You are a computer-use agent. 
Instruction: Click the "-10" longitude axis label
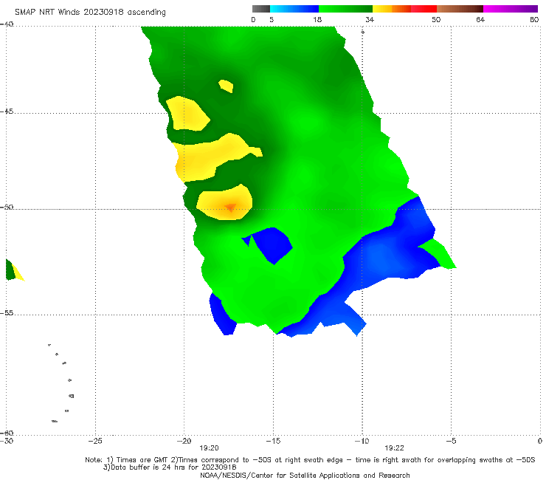(362, 441)
